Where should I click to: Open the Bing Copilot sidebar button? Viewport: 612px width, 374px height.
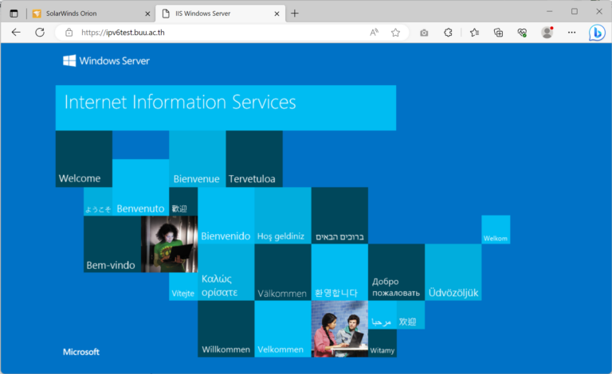pos(596,33)
